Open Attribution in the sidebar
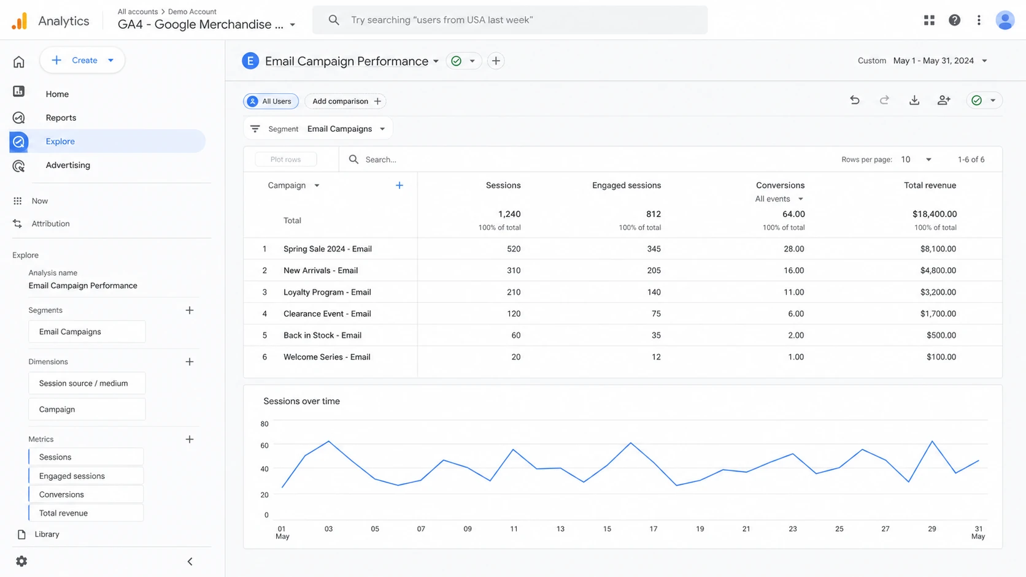Screen dimensions: 1026x577 point(50,224)
